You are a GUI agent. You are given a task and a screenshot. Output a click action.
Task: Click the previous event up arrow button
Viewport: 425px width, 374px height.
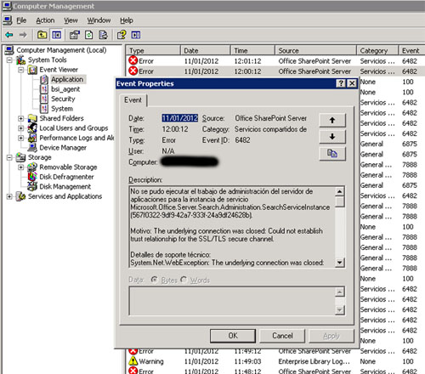pyautogui.click(x=332, y=120)
